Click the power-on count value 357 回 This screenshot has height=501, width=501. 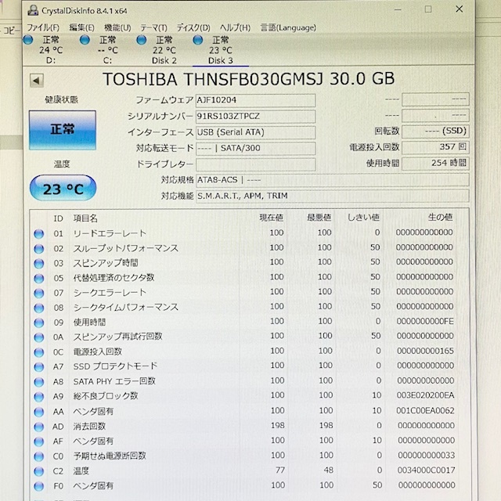pos(435,147)
